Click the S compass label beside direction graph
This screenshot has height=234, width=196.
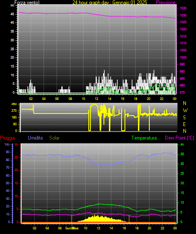184,118
